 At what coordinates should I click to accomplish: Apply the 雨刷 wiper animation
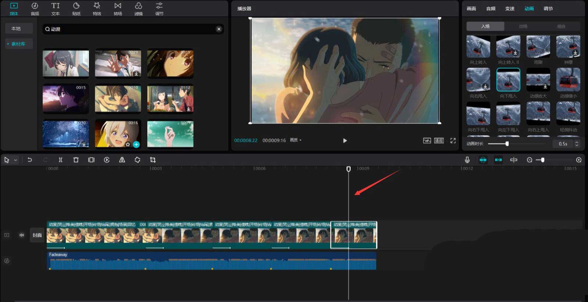click(x=538, y=47)
